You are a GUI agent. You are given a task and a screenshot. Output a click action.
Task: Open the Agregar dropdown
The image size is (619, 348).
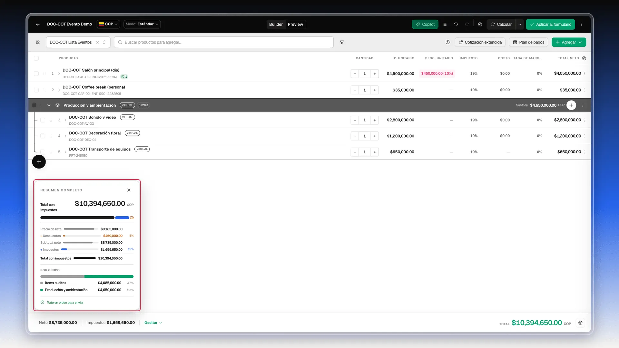click(x=569, y=42)
